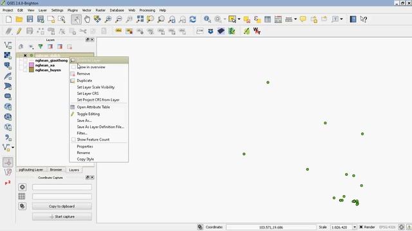The image size is (412, 231).
Task: Click the WKT plugin icon
Action: (x=257, y=31)
